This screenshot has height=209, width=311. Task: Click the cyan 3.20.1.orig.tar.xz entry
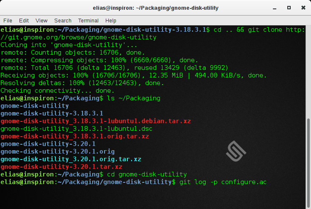click(71, 159)
